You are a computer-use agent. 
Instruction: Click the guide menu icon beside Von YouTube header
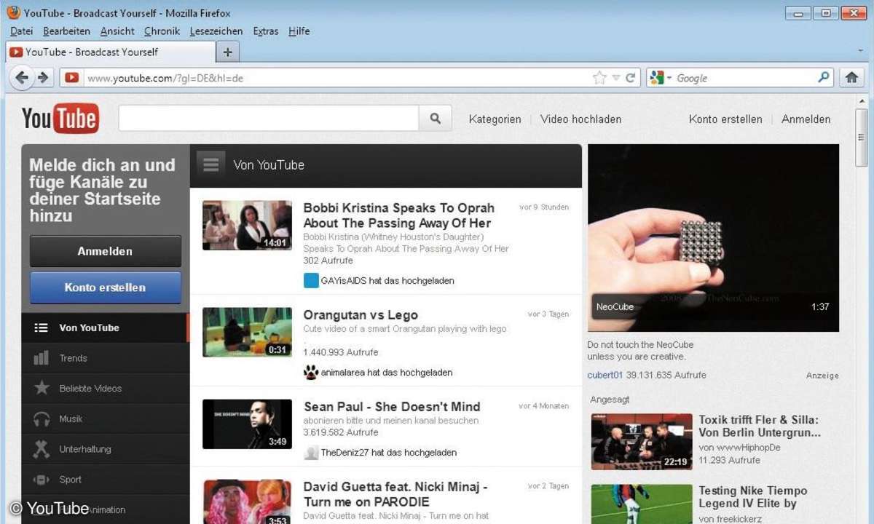click(x=210, y=165)
